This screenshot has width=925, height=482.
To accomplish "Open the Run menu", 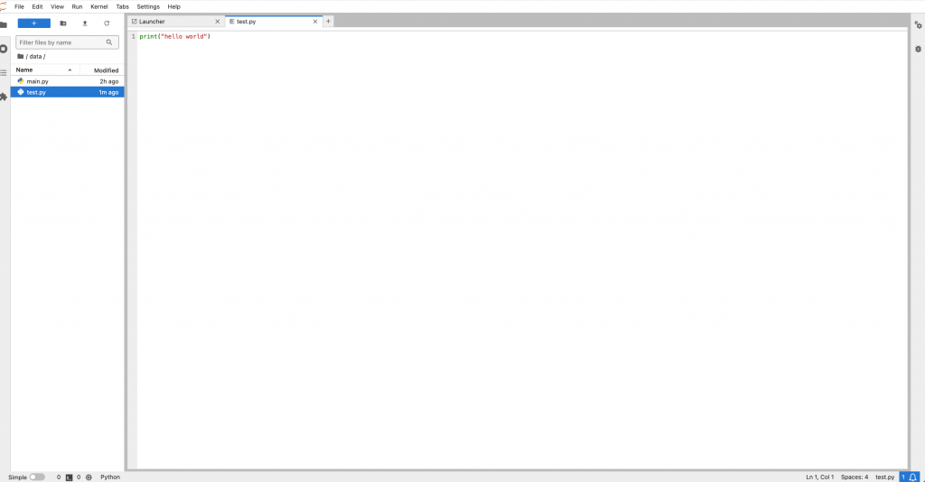I will pos(77,6).
